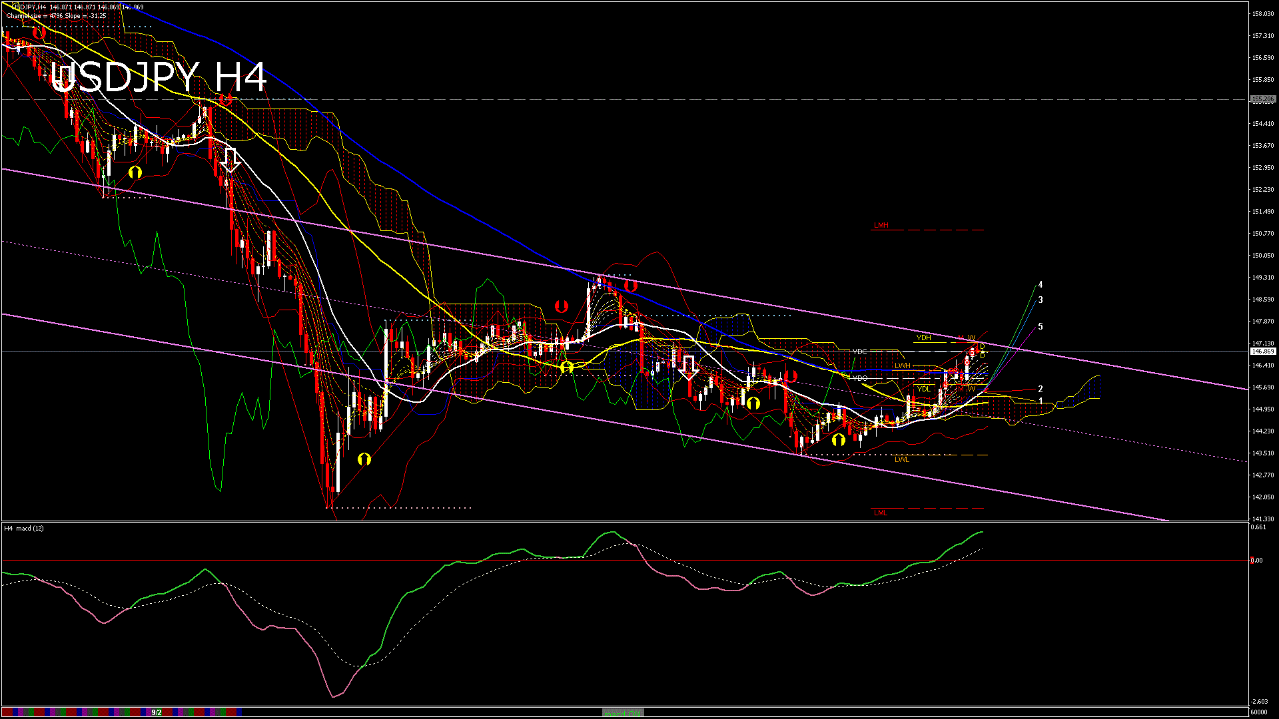Click the large USDJPY H4 chart title
1279x719 pixels.
click(159, 77)
